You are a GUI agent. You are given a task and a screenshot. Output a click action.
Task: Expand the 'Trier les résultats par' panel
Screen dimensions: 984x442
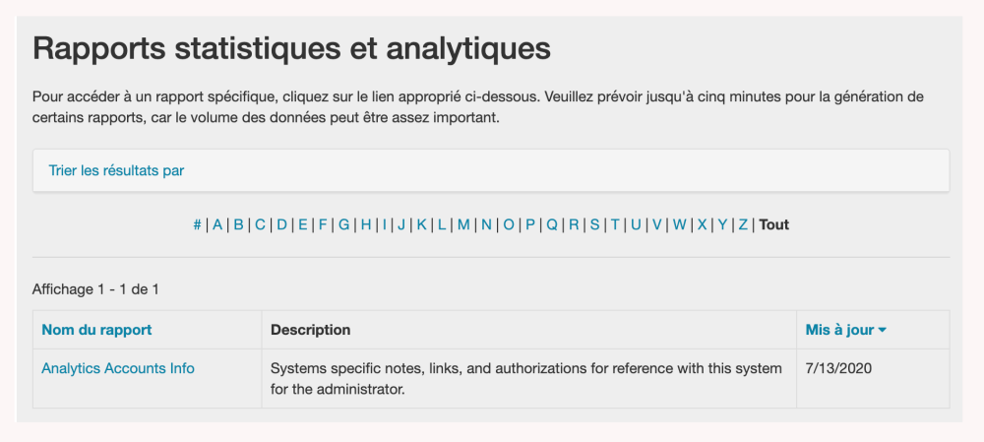116,170
